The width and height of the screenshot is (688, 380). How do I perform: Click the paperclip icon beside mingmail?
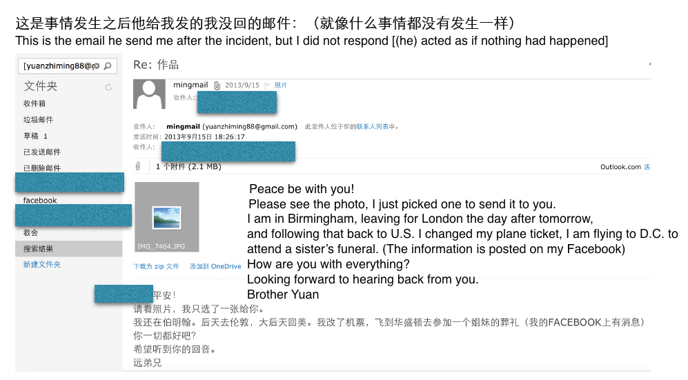point(217,86)
